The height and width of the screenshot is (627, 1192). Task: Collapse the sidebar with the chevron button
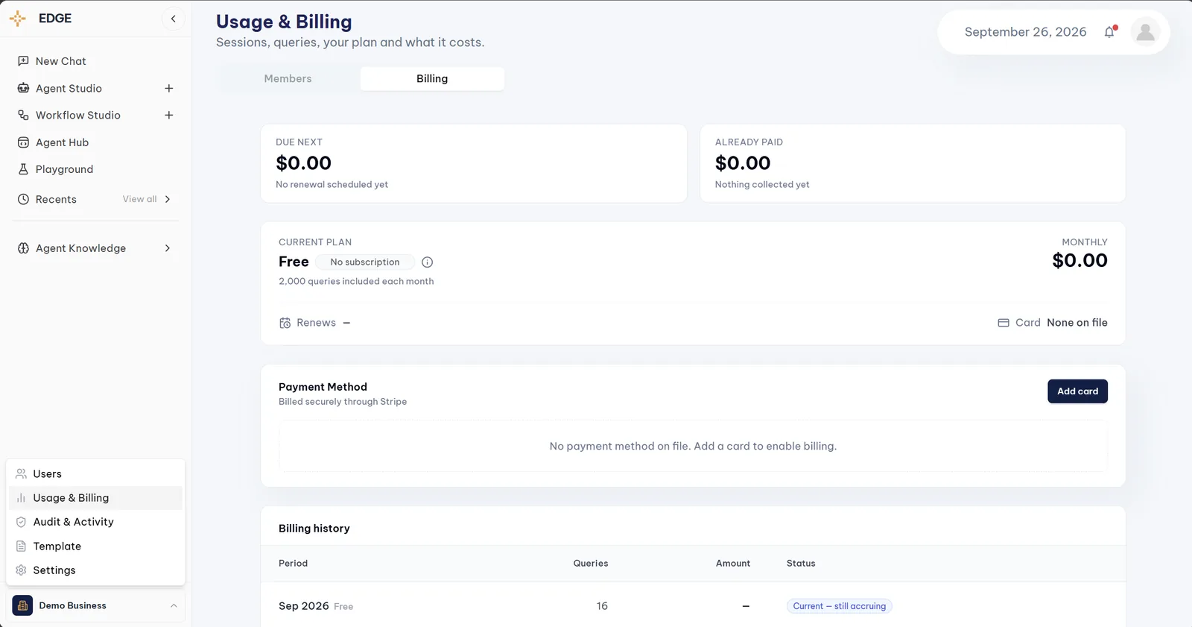click(174, 19)
